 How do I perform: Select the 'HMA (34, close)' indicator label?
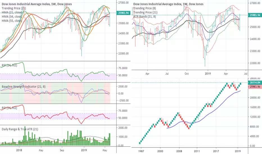(12, 17)
